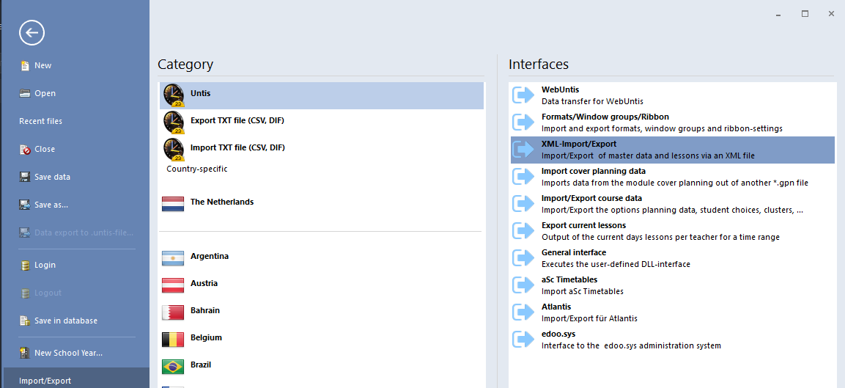Click the Import cover planning data arrow icon
The height and width of the screenshot is (388, 845).
click(523, 177)
